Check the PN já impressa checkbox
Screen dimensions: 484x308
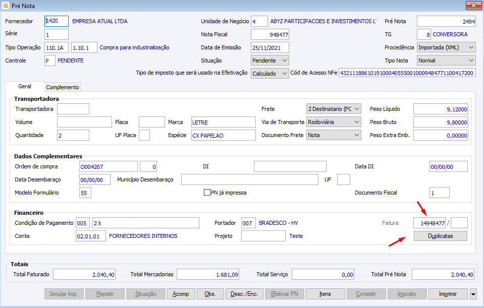click(x=207, y=193)
